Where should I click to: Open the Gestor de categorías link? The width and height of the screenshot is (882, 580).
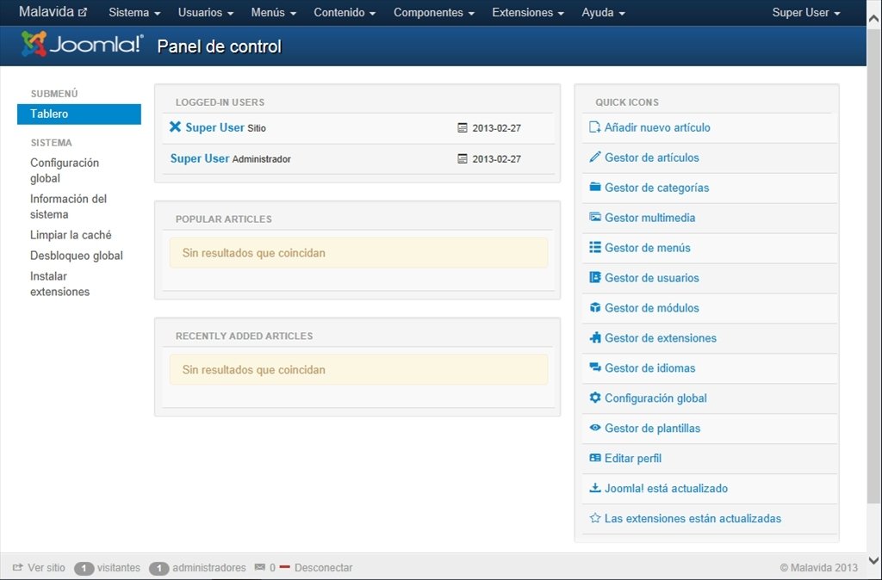pyautogui.click(x=656, y=188)
